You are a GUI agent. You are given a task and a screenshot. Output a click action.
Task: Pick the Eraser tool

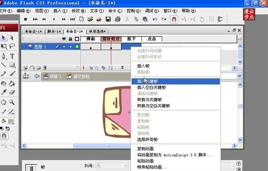pos(12,92)
